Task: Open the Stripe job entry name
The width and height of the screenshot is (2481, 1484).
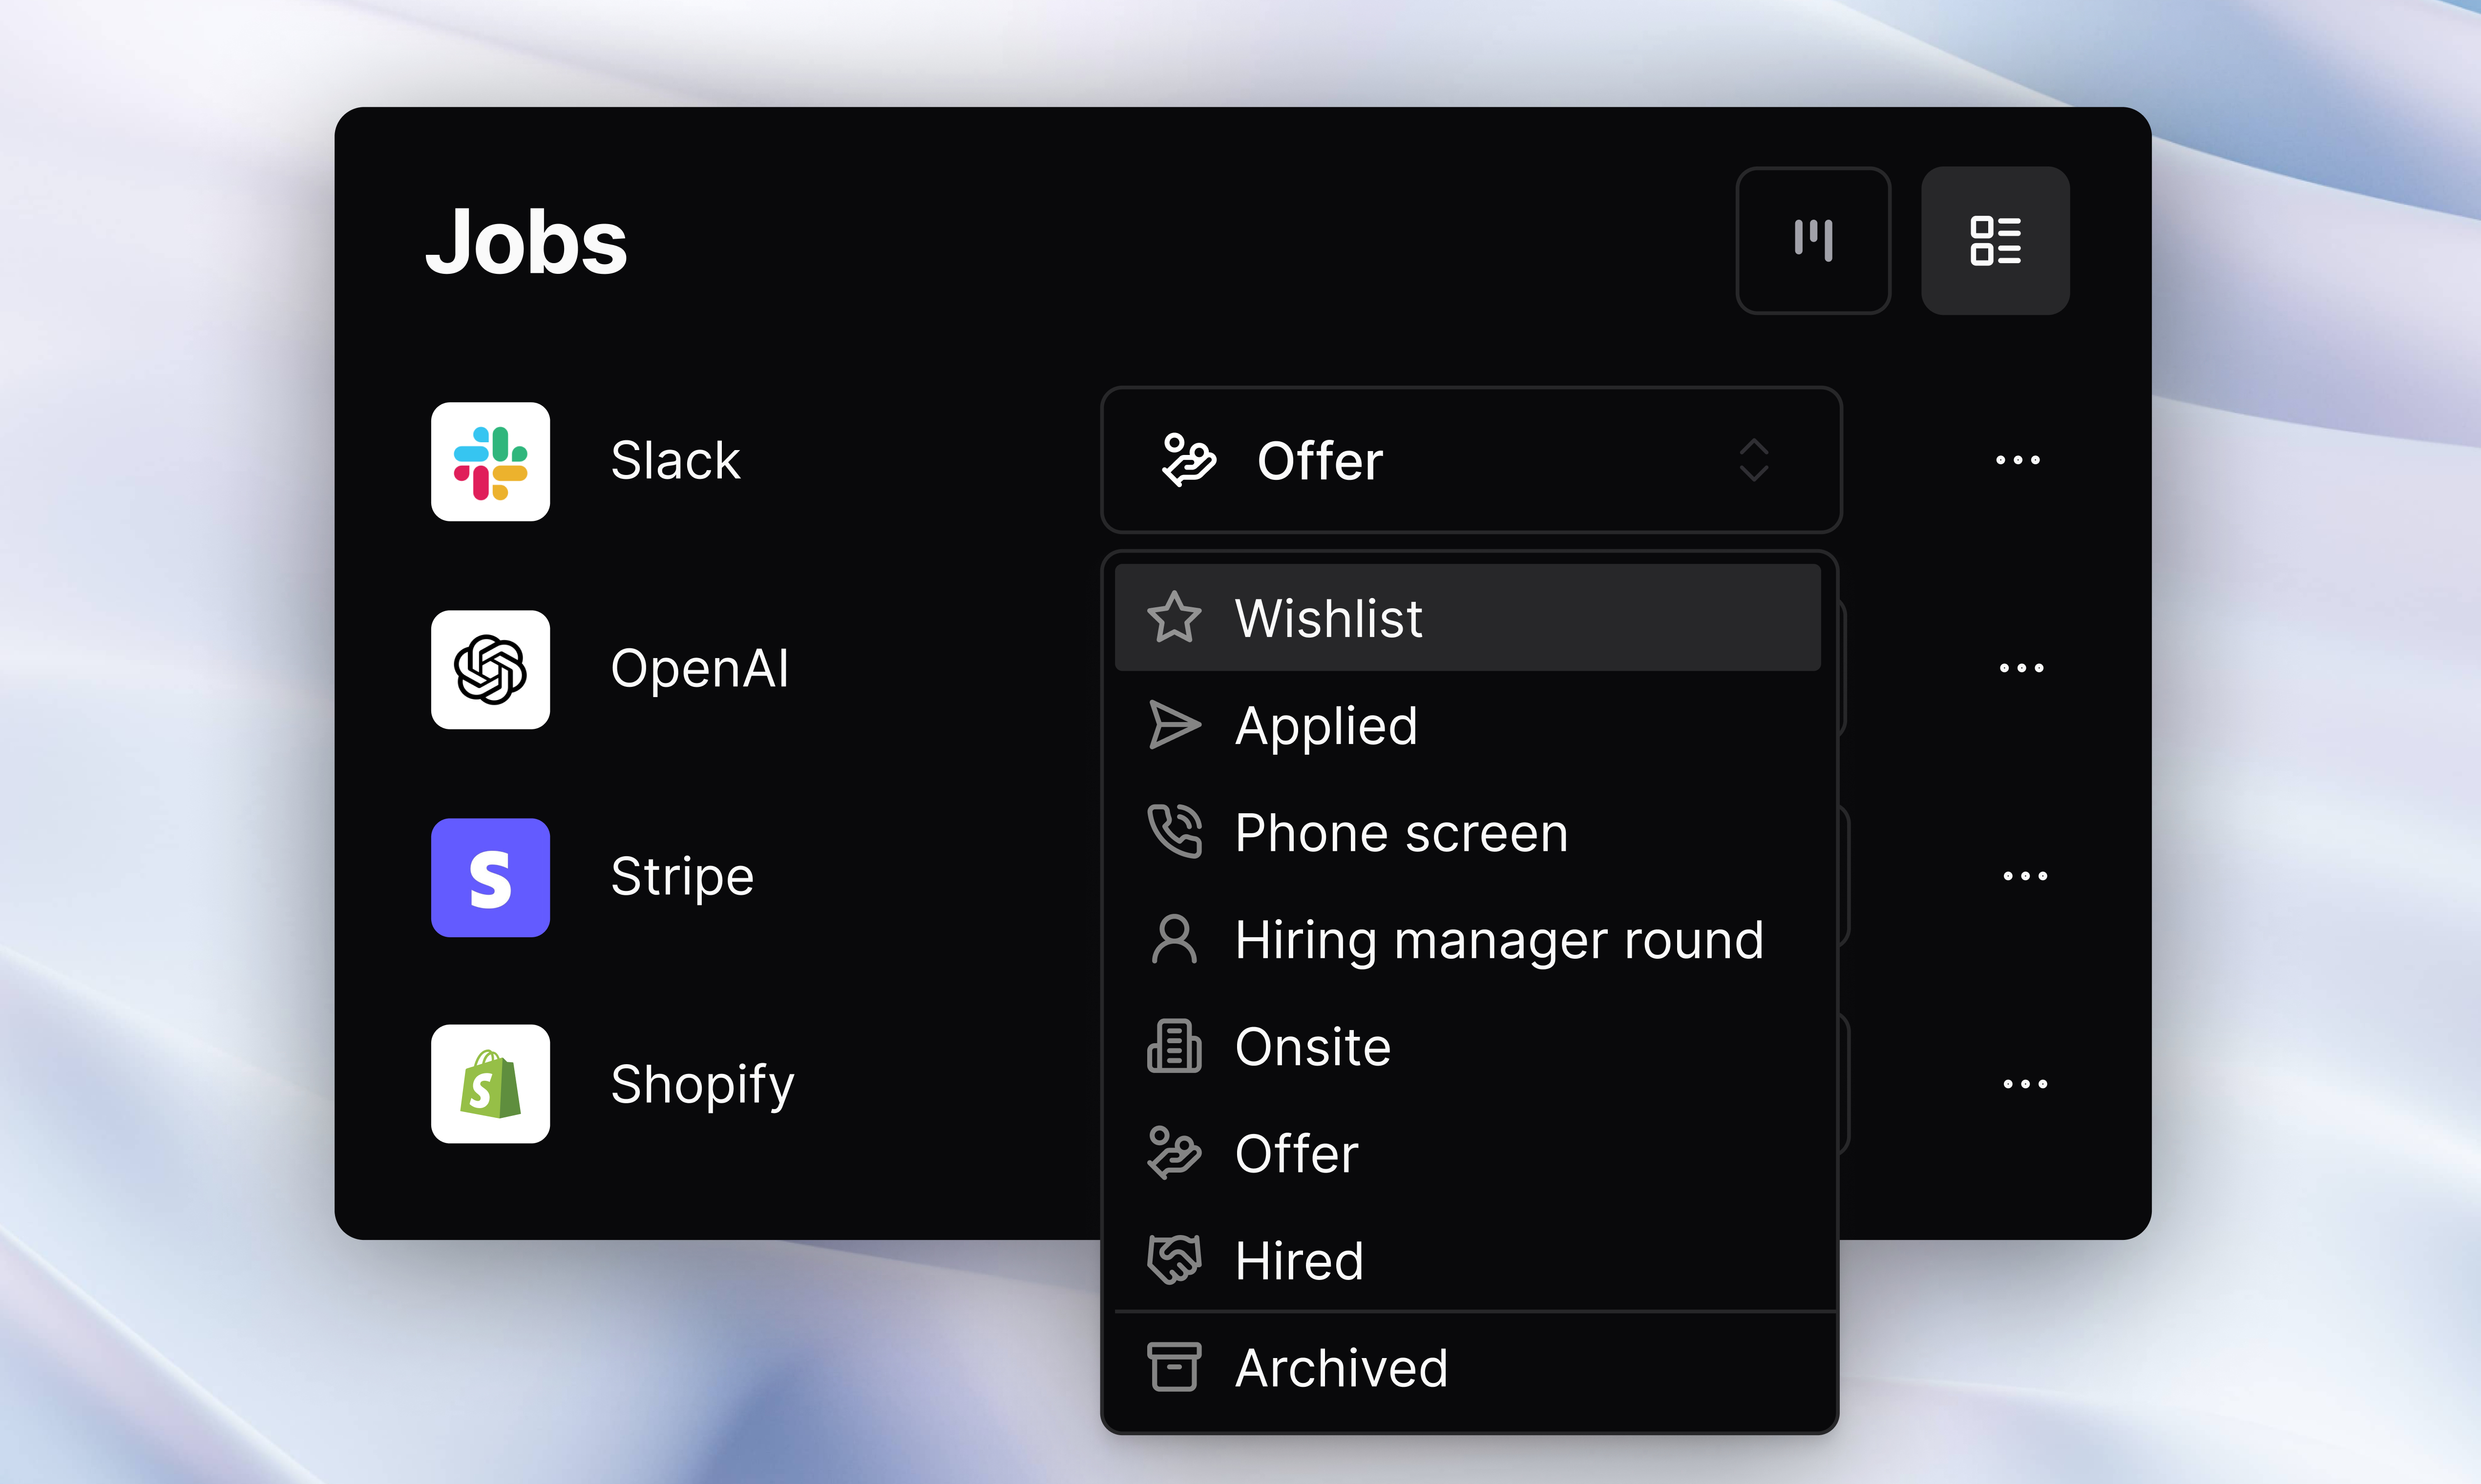Action: 682,877
